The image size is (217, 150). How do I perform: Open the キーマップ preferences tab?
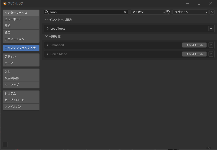coord(21,85)
